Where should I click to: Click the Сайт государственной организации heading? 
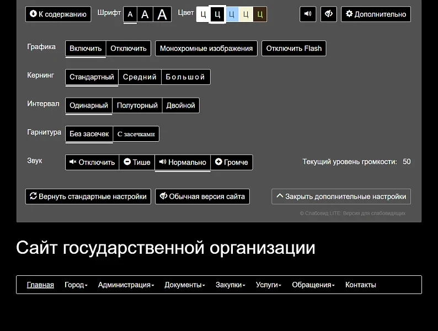(165, 248)
